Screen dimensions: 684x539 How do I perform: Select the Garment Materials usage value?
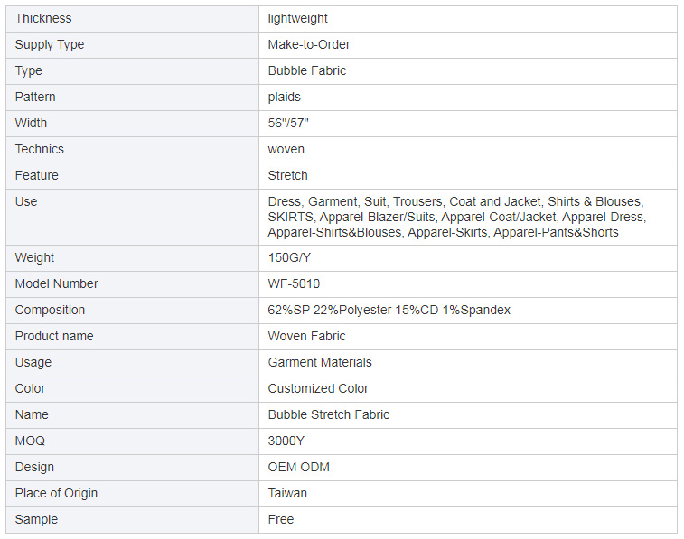tap(320, 362)
